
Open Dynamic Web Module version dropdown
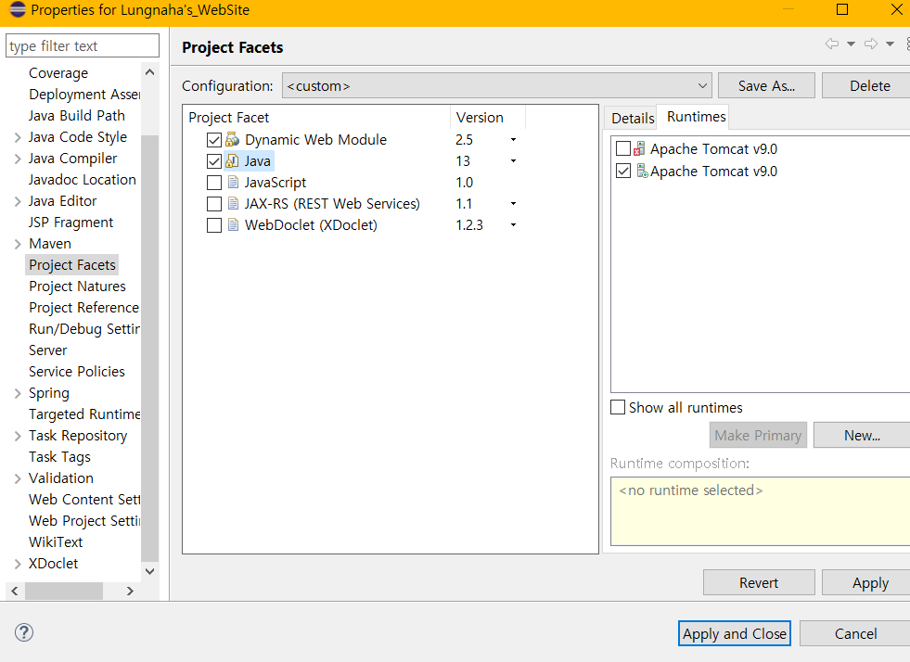[x=513, y=140]
